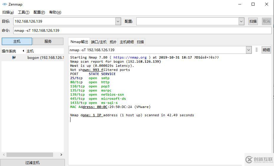Click host list scroll left arrow
Image resolution: width=274 pixels, height=166 pixels.
(x=4, y=155)
